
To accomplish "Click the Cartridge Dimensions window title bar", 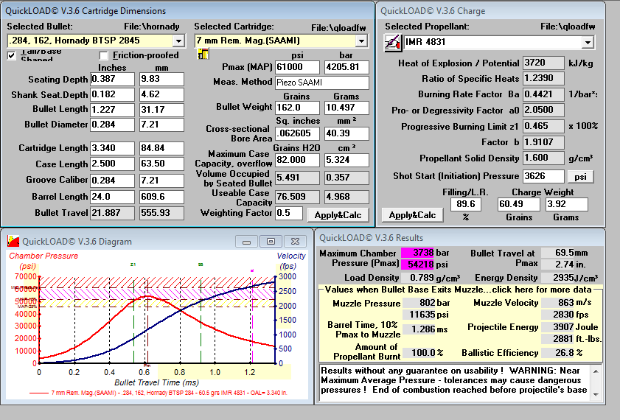I will (187, 10).
